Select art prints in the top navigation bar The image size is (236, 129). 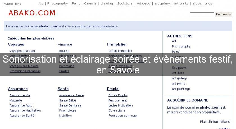tap(181, 3)
